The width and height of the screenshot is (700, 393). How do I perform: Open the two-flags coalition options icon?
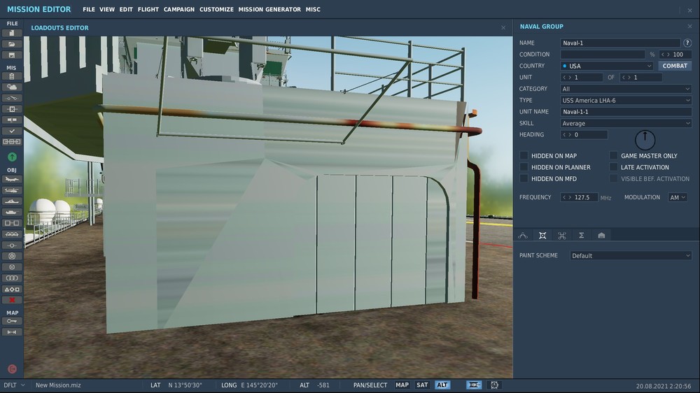pos(12,120)
